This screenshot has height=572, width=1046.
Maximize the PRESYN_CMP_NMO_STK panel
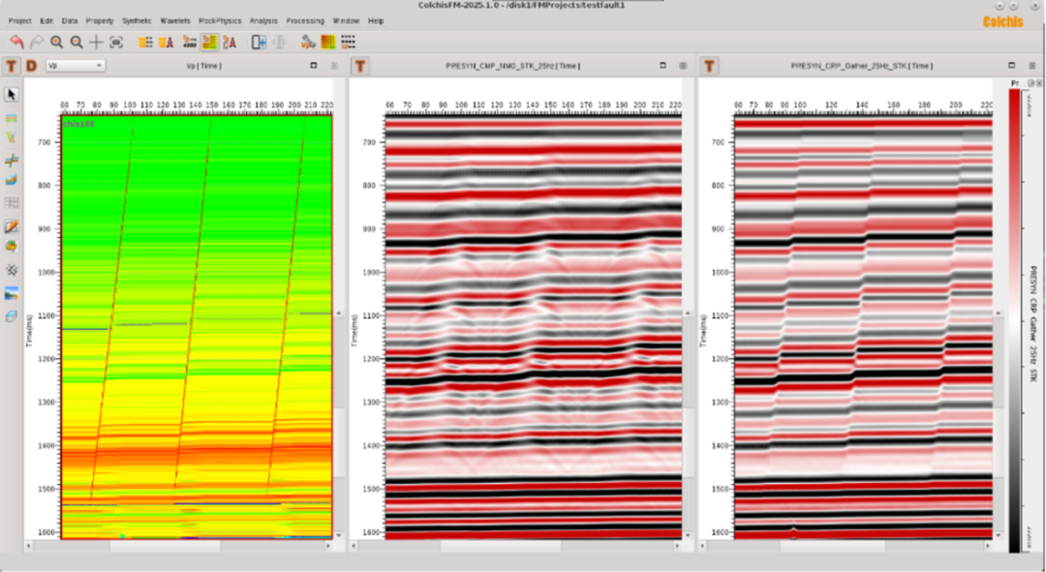[x=662, y=66]
